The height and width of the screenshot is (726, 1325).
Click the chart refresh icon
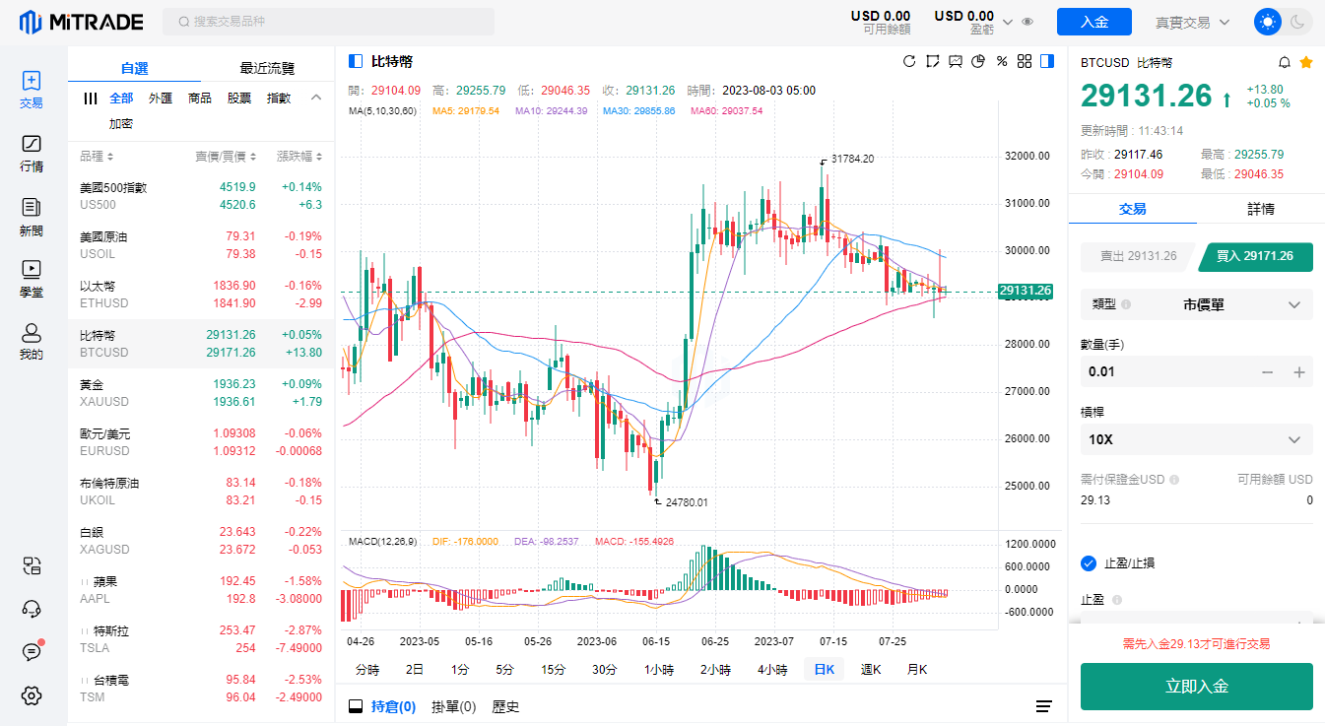(x=909, y=62)
